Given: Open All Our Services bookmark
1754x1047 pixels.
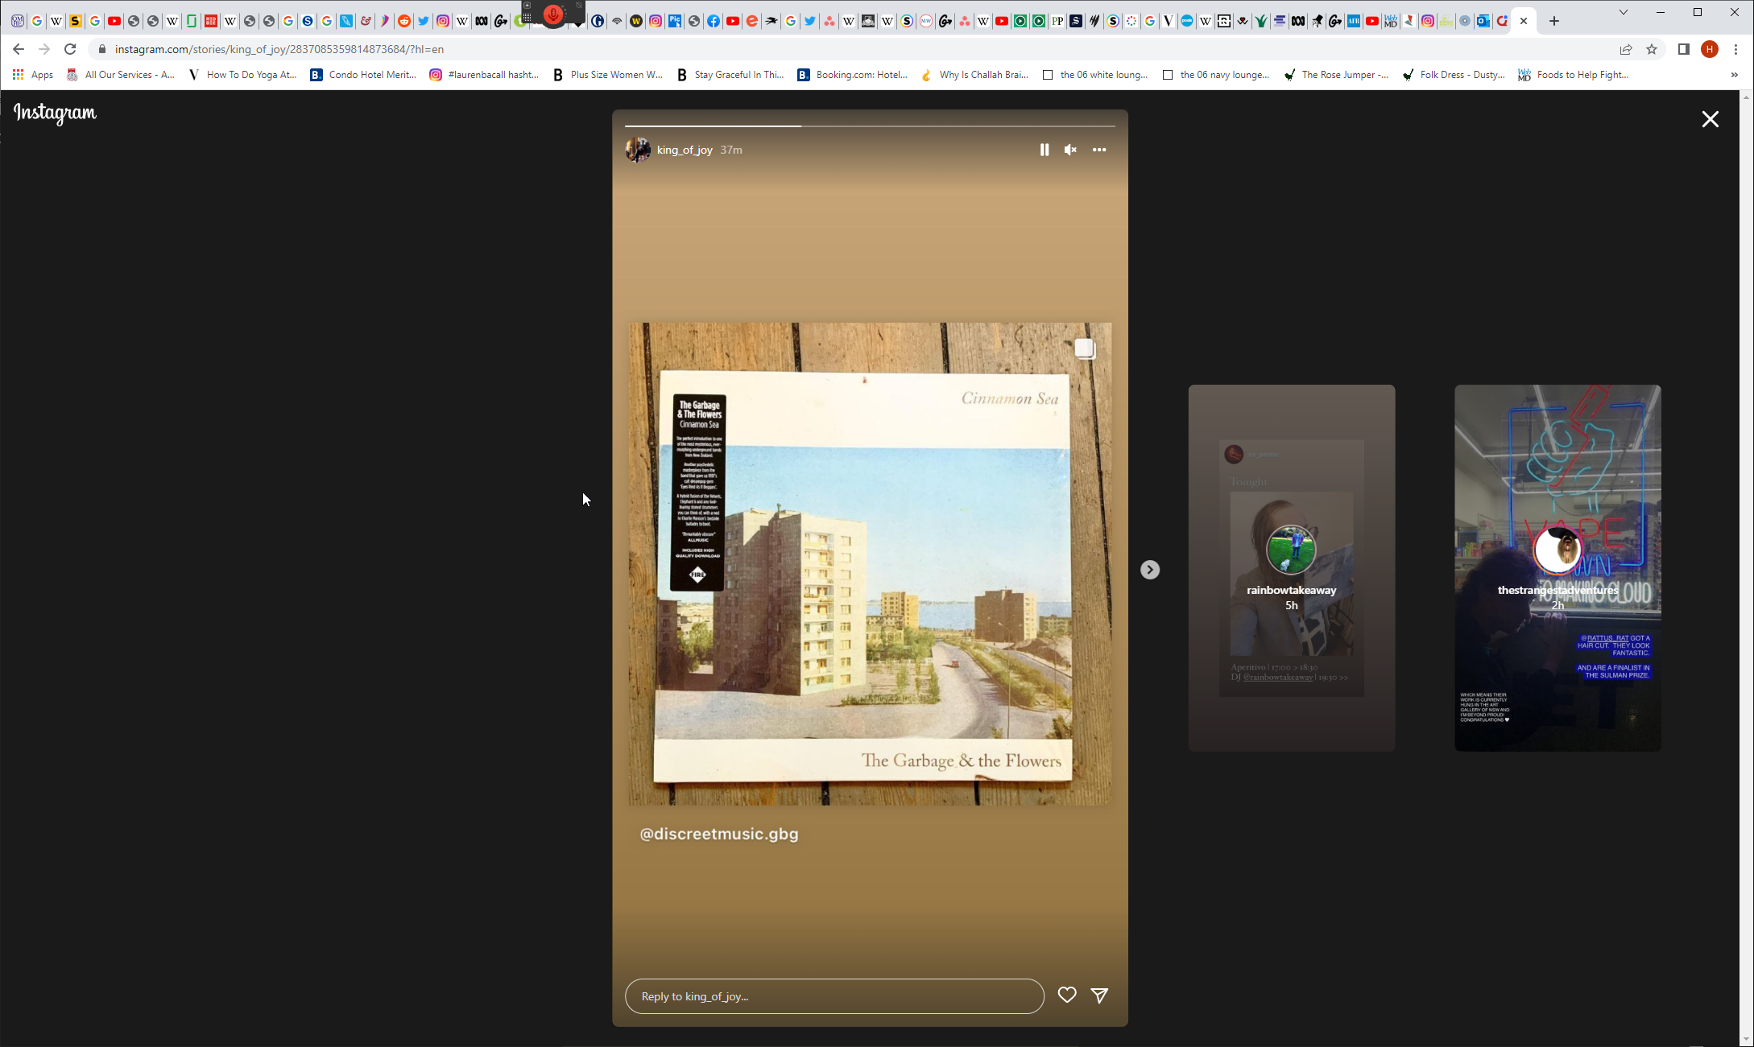Looking at the screenshot, I should [x=121, y=75].
